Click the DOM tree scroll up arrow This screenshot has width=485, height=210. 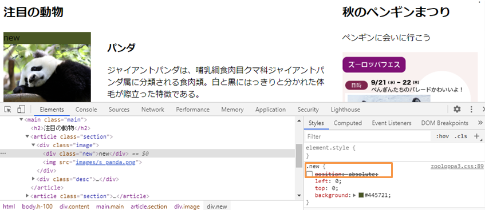pos(299,121)
